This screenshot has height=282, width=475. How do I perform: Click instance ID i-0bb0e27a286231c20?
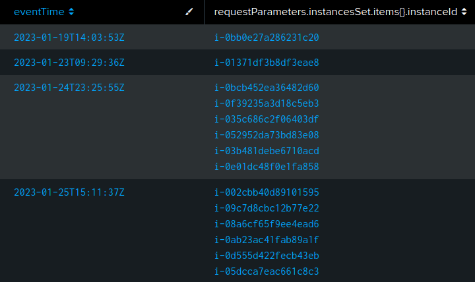(267, 38)
